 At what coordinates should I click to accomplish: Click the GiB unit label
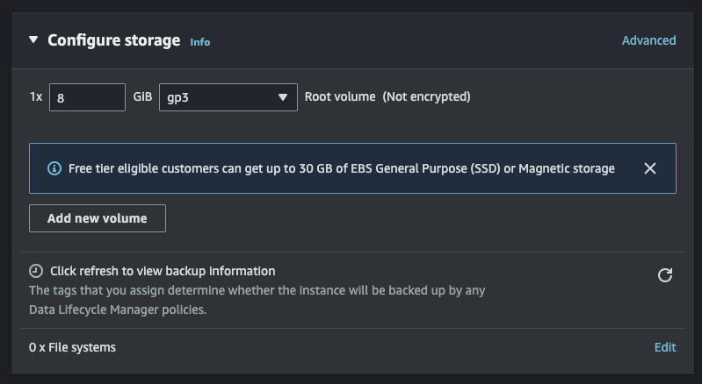pyautogui.click(x=142, y=96)
